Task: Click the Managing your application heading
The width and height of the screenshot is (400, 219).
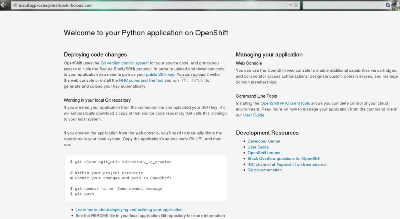Action: [x=269, y=54]
